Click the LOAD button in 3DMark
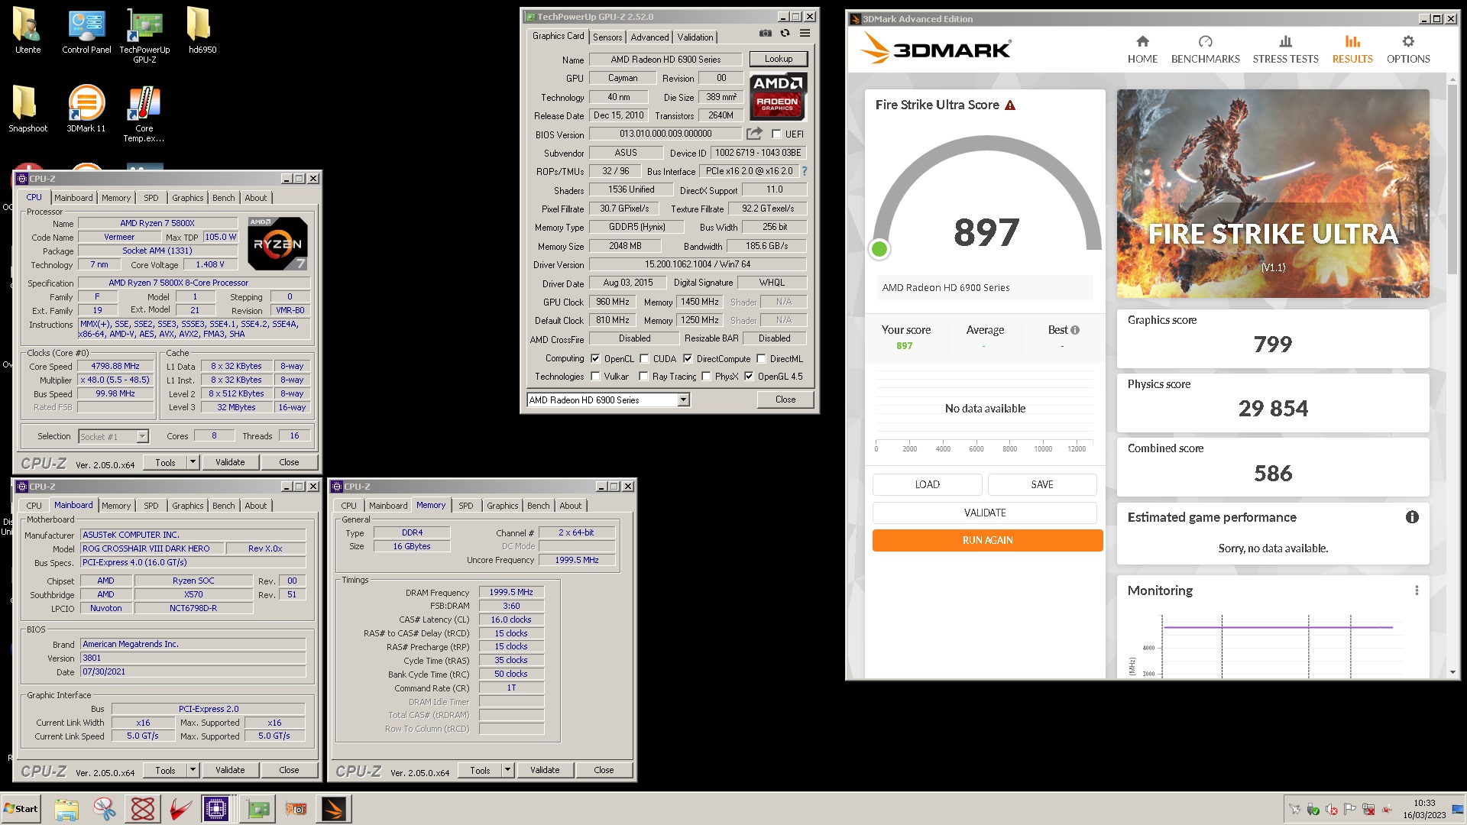 click(927, 484)
